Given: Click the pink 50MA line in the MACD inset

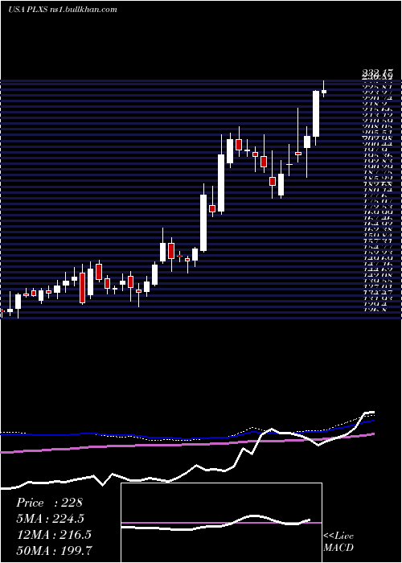Looking at the screenshot, I should click(221, 523).
